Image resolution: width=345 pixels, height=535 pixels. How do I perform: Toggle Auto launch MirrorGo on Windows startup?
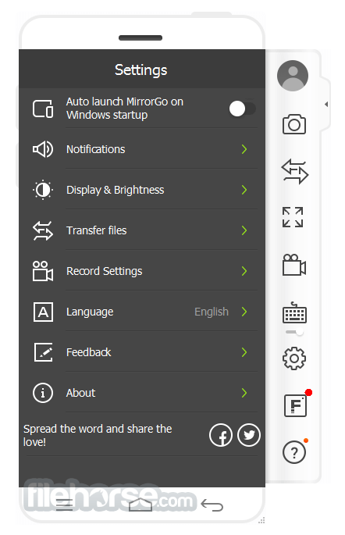point(243,109)
